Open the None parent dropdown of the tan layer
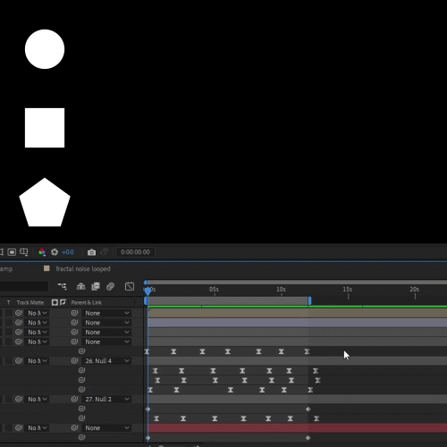 106,313
